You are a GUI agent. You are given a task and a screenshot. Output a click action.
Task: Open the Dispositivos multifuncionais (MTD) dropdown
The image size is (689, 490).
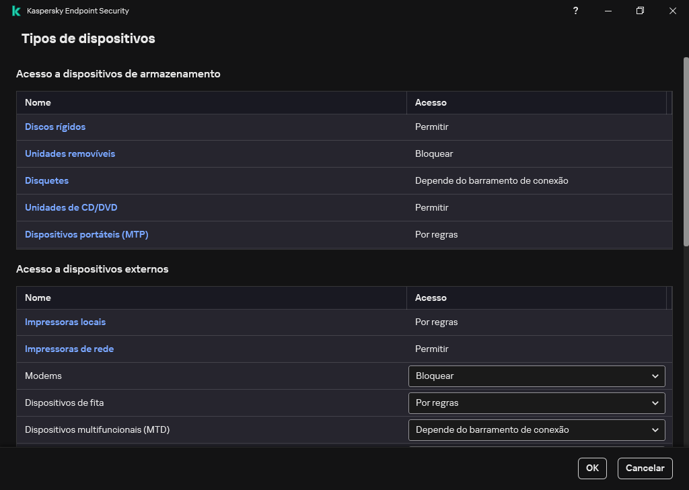click(536, 429)
